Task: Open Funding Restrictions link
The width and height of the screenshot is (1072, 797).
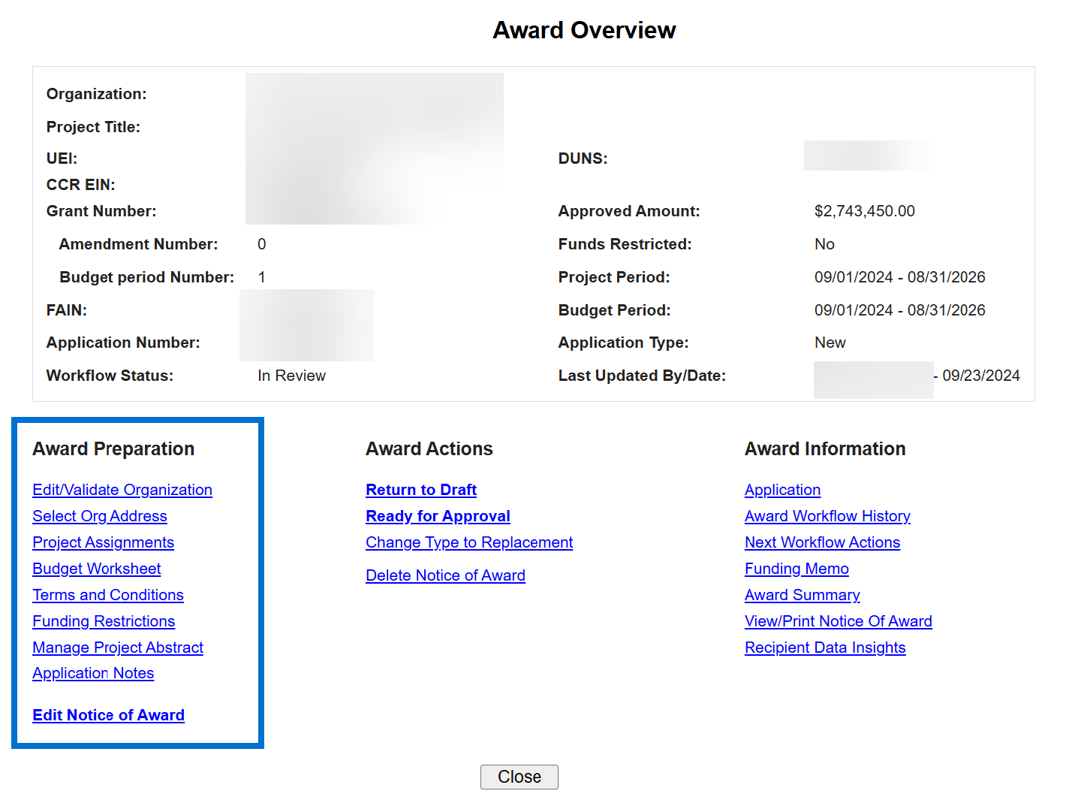Action: click(104, 621)
